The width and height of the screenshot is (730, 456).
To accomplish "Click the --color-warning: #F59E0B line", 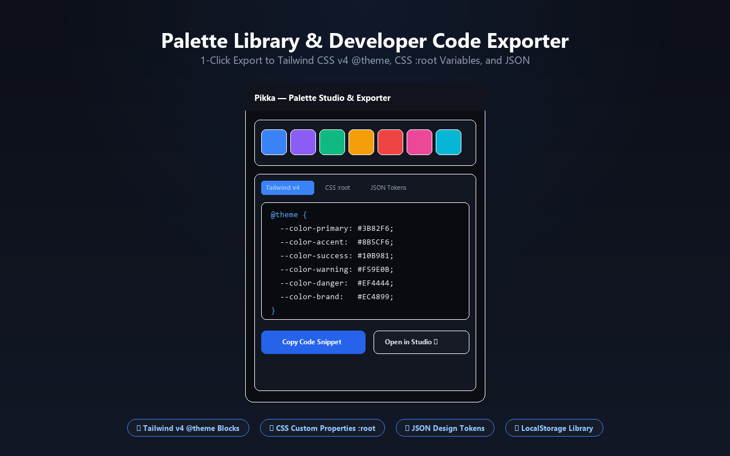I will click(x=336, y=270).
